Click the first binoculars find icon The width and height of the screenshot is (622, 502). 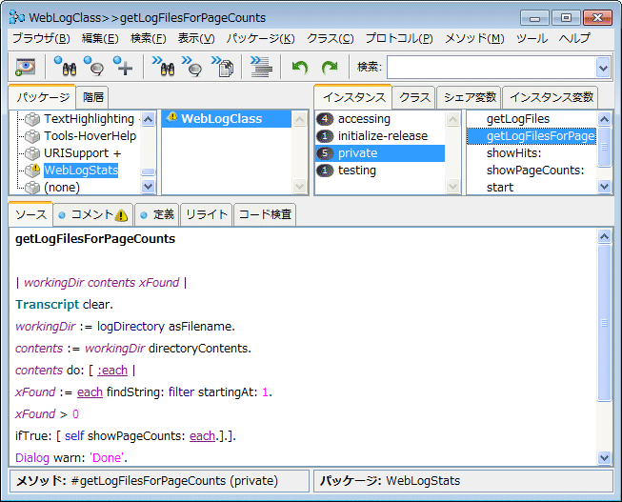coord(65,66)
